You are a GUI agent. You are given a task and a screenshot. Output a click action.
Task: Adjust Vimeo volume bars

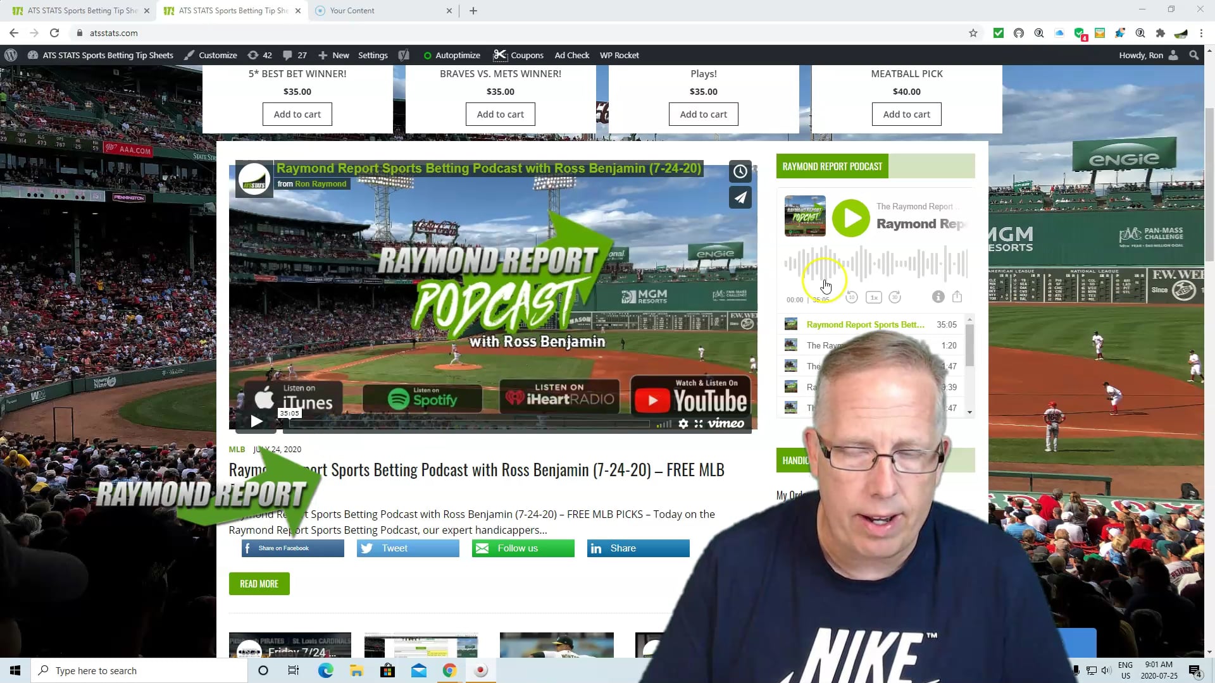coord(664,424)
